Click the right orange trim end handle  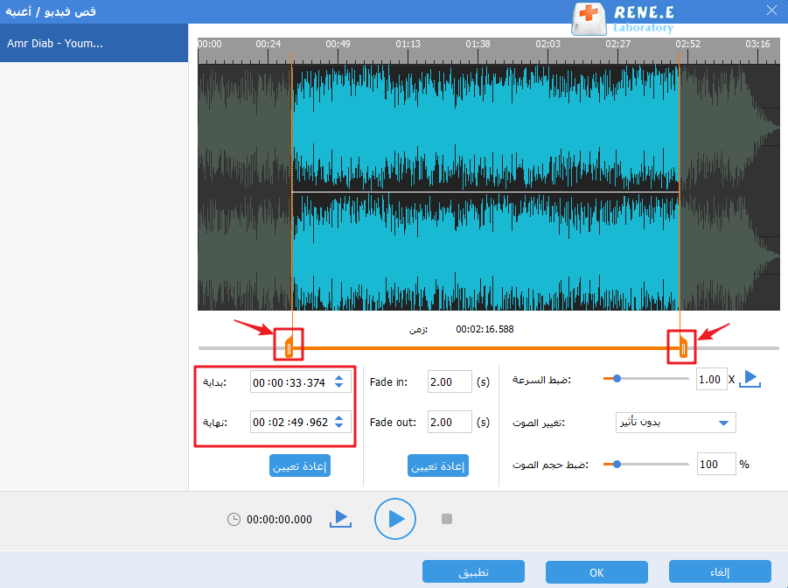tap(682, 346)
